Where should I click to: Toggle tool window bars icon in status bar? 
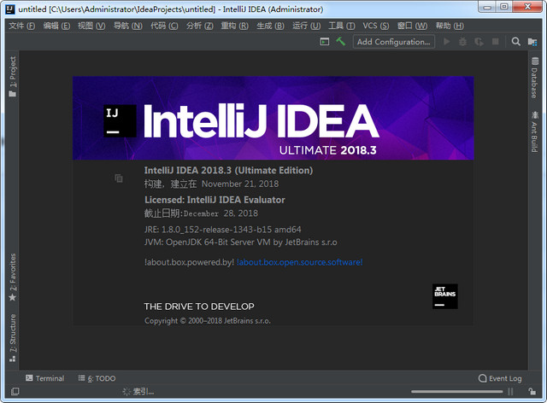15,392
